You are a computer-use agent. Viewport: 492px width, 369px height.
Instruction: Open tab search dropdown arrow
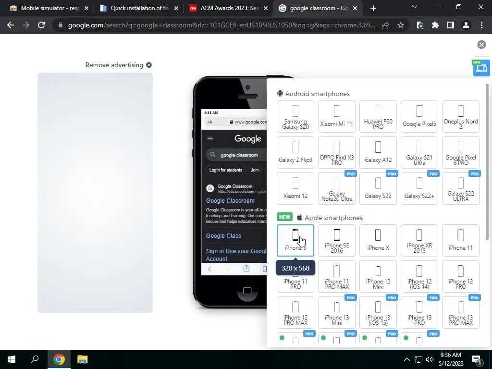(x=415, y=7)
